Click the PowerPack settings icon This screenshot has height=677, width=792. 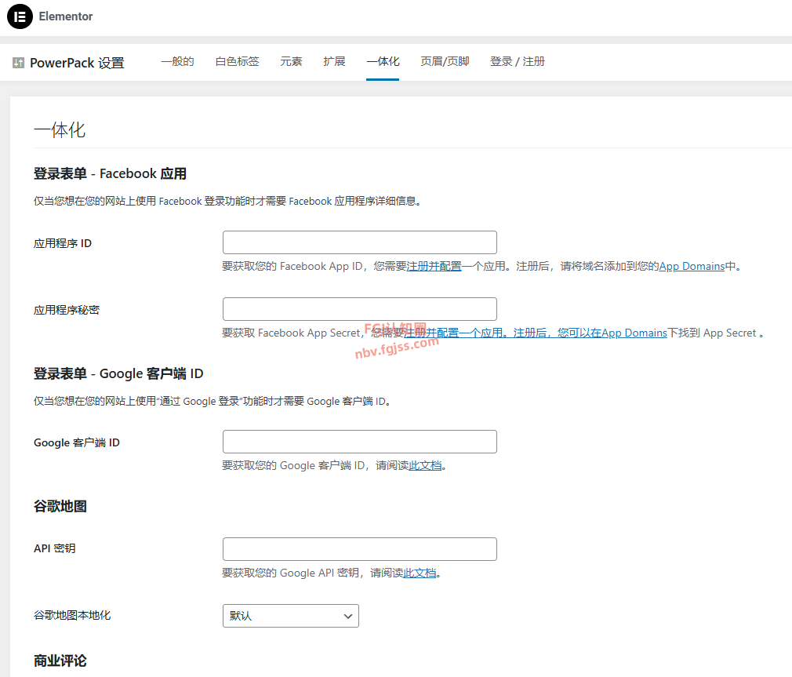(18, 63)
